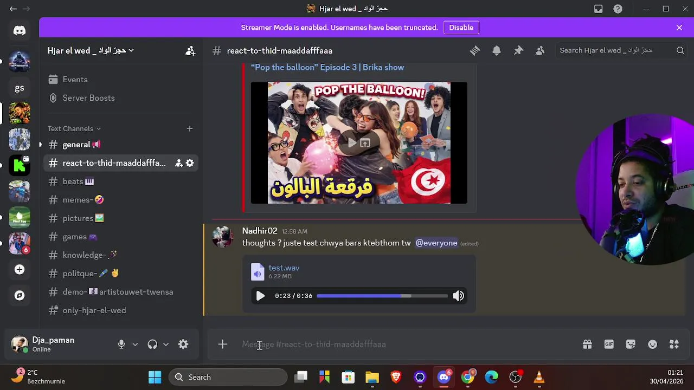
Task: Open only-hjar-el-wed channel
Action: click(x=121, y=310)
